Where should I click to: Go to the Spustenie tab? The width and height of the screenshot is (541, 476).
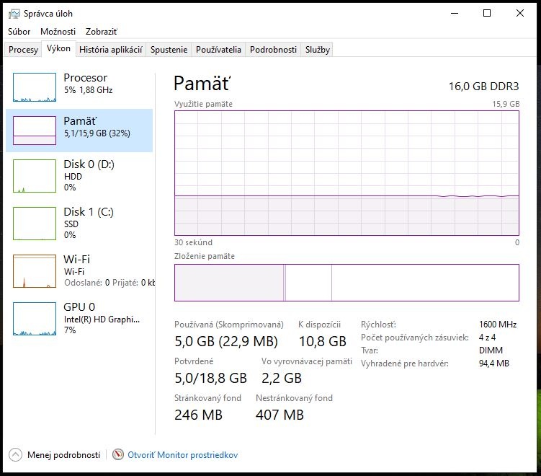point(169,50)
